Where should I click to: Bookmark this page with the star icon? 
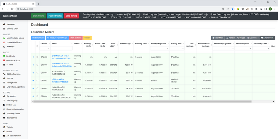click(232, 9)
